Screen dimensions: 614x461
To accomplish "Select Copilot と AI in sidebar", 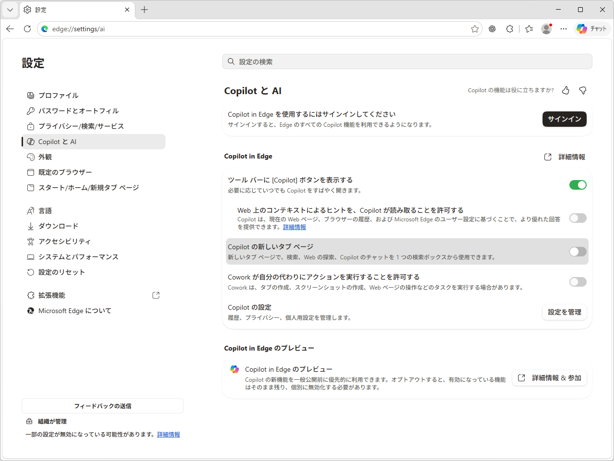I will 94,142.
